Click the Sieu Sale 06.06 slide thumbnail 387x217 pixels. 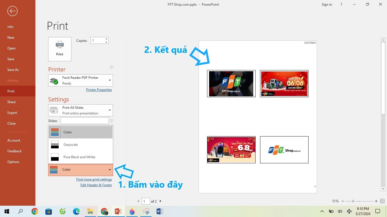pos(284,84)
